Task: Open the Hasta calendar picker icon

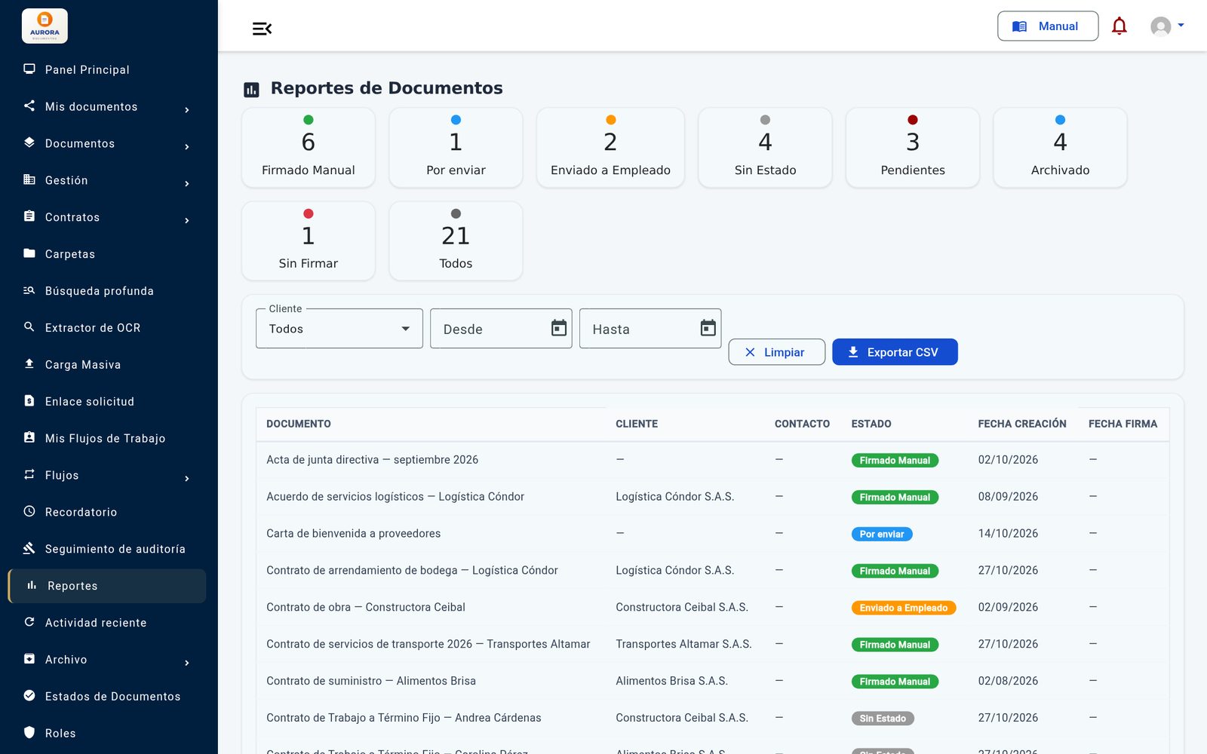Action: click(708, 328)
